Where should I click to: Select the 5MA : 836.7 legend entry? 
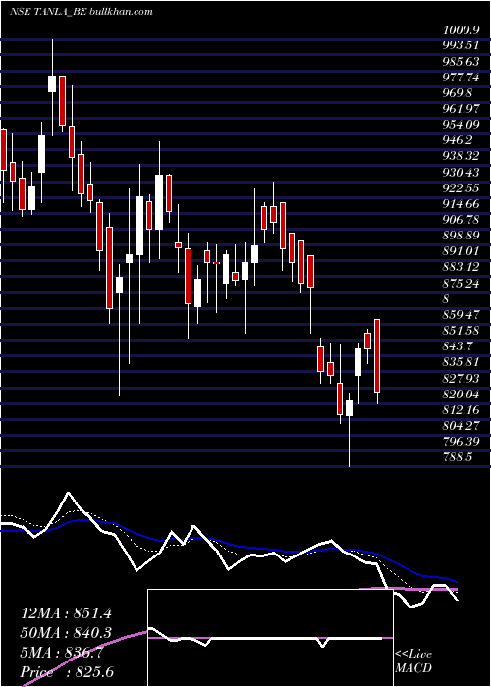point(63,654)
